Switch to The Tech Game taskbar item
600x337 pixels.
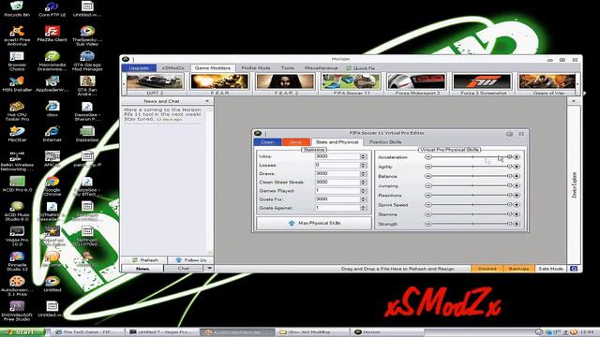[x=87, y=332]
